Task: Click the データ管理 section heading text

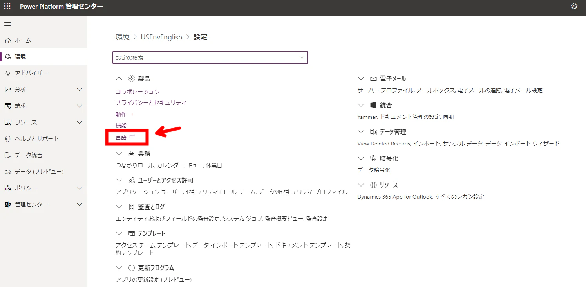Action: (393, 132)
